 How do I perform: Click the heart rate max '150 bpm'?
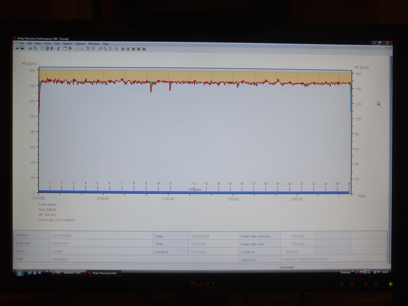[x=298, y=244]
